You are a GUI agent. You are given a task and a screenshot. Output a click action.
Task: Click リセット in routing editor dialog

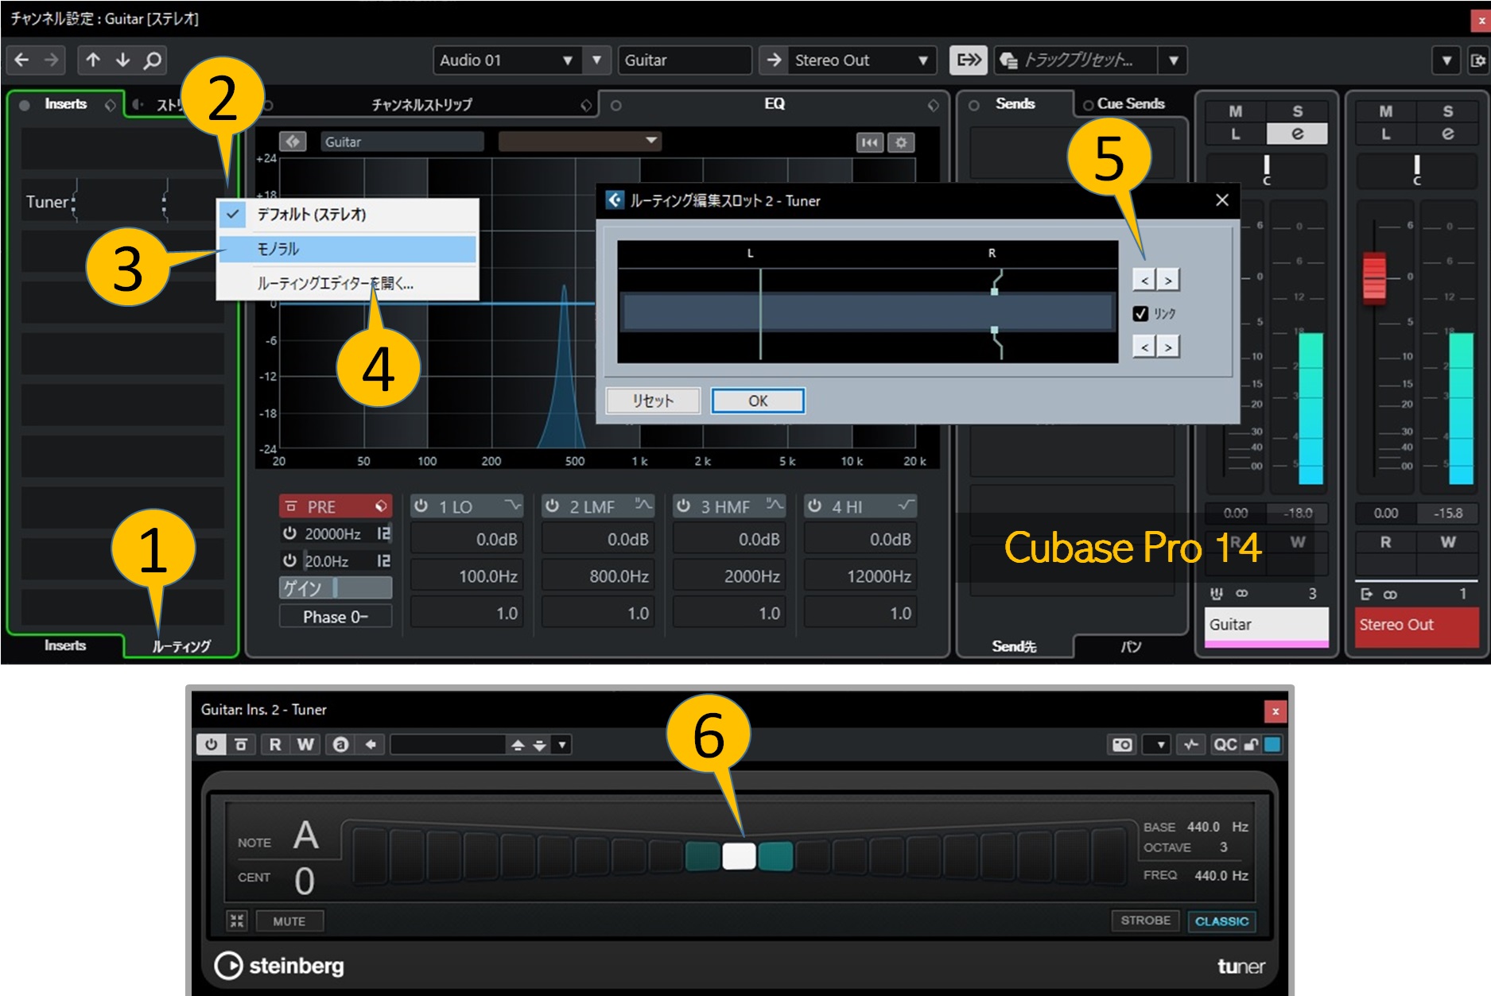tap(653, 401)
